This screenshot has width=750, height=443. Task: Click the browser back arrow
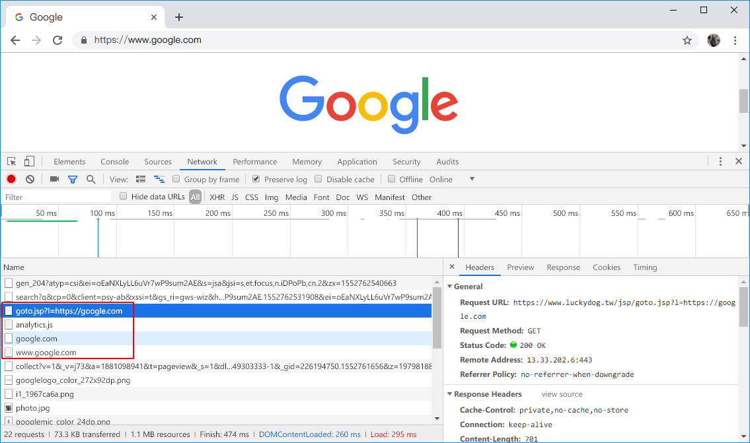point(15,40)
